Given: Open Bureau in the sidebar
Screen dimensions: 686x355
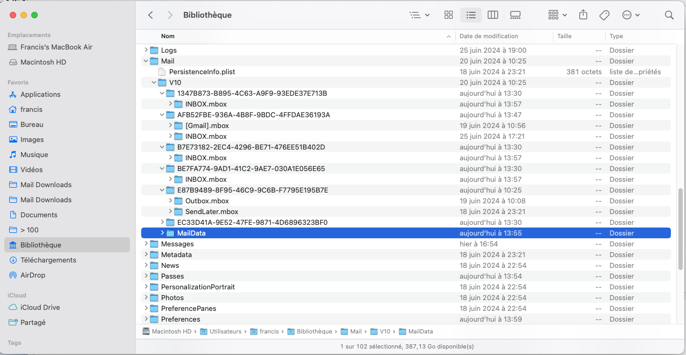Looking at the screenshot, I should 32,124.
